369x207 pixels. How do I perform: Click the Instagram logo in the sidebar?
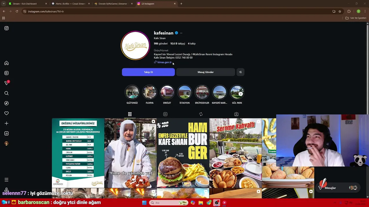(6, 28)
